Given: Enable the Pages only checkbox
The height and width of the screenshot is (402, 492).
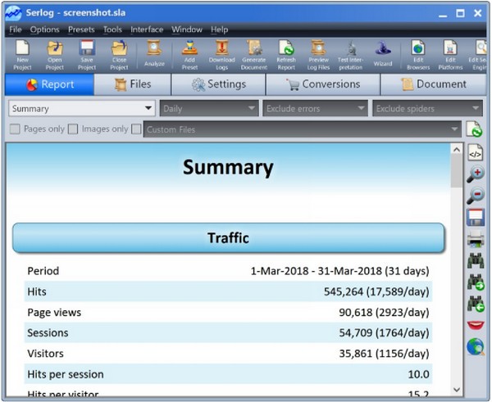Looking at the screenshot, I should [x=14, y=129].
